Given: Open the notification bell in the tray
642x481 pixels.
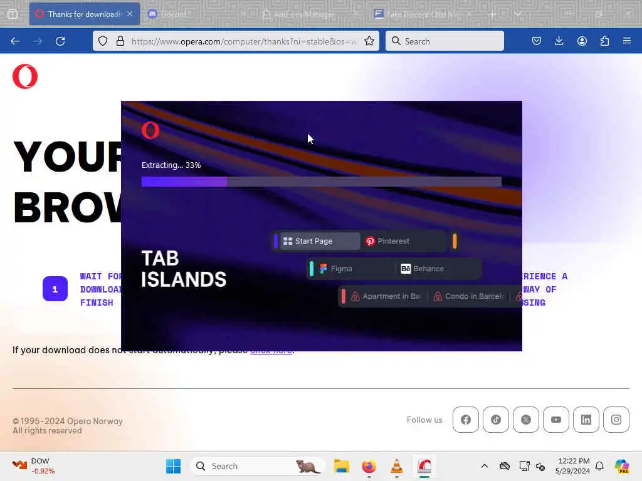Looking at the screenshot, I should [x=599, y=466].
